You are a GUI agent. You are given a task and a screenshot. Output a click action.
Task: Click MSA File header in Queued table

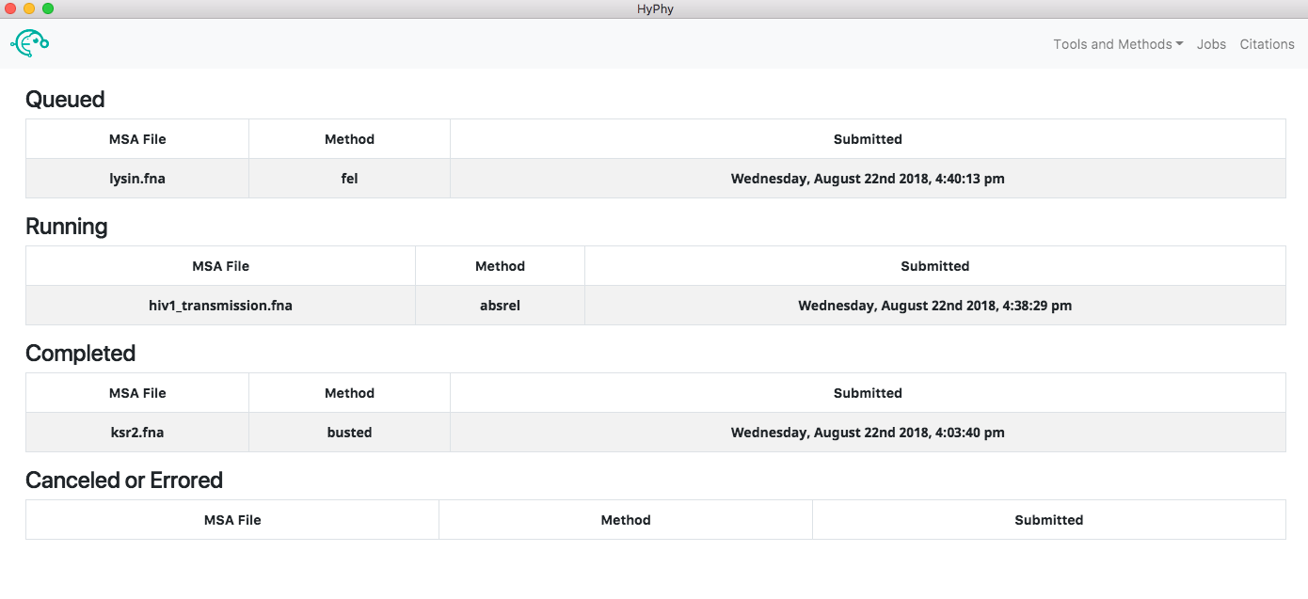[137, 139]
